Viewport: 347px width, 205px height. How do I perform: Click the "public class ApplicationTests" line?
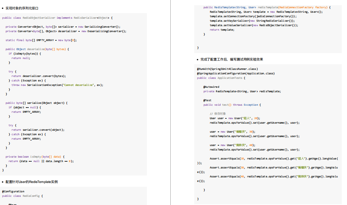(x=221, y=78)
